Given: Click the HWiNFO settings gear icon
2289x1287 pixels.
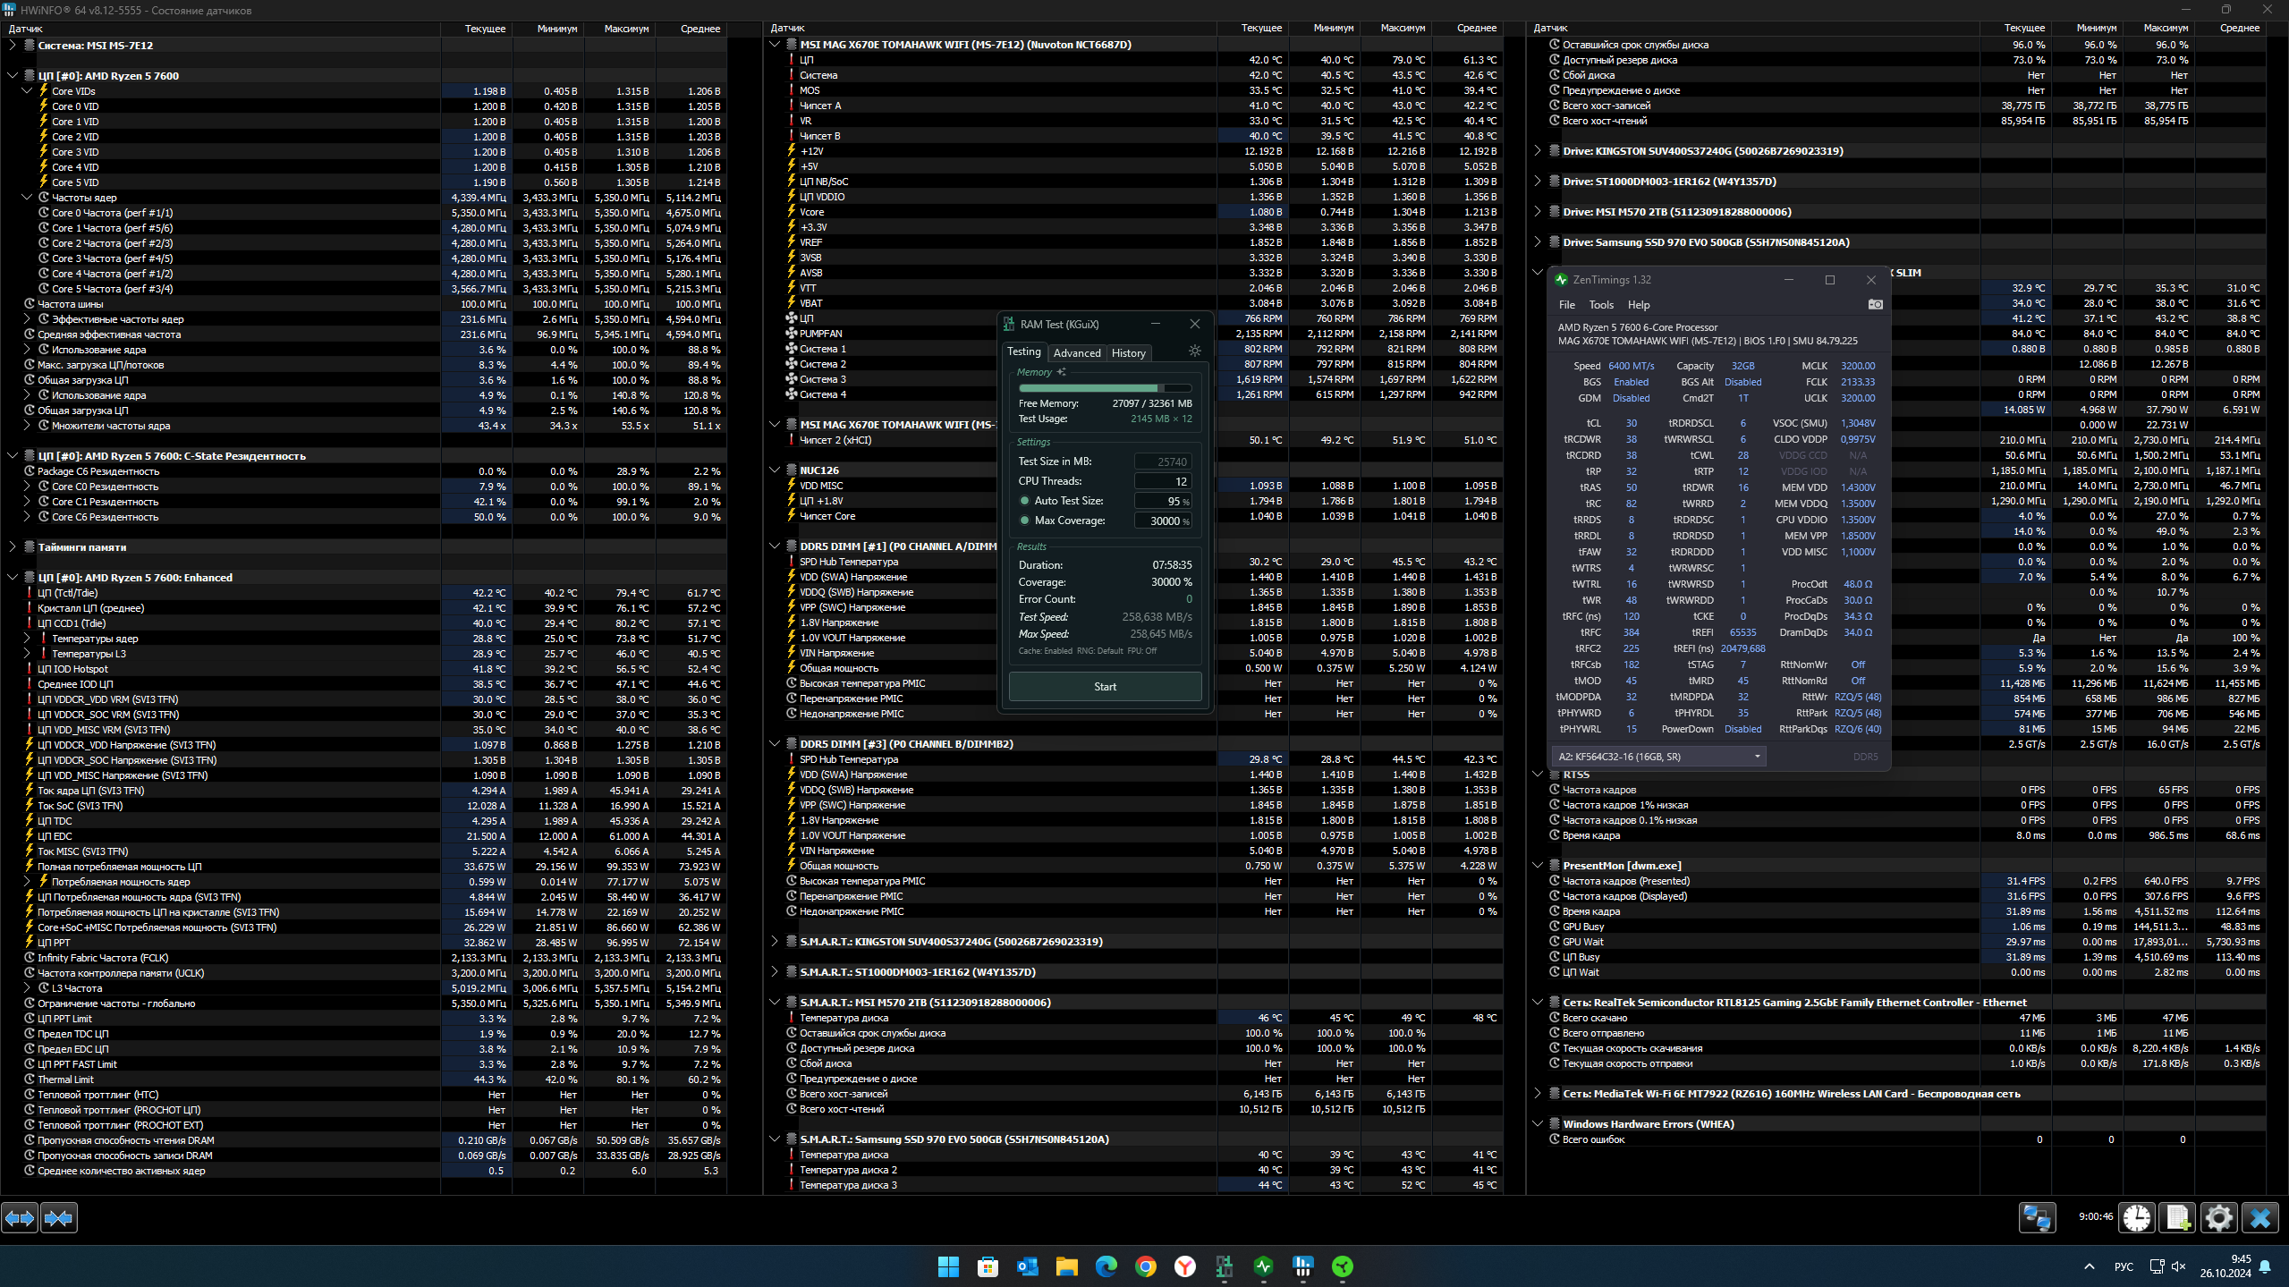Looking at the screenshot, I should point(2218,1217).
